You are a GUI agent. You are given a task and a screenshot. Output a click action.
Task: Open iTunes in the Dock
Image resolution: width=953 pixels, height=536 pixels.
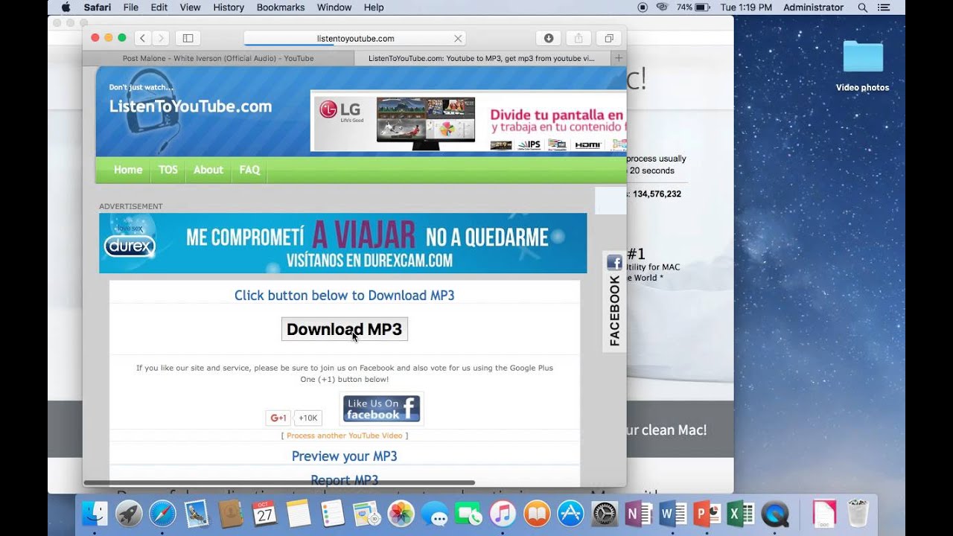(x=503, y=514)
